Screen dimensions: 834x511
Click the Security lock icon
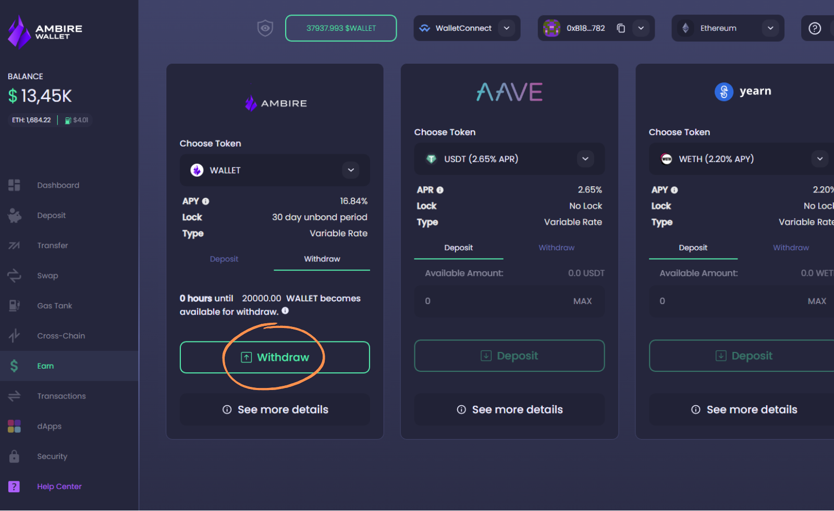pyautogui.click(x=14, y=456)
